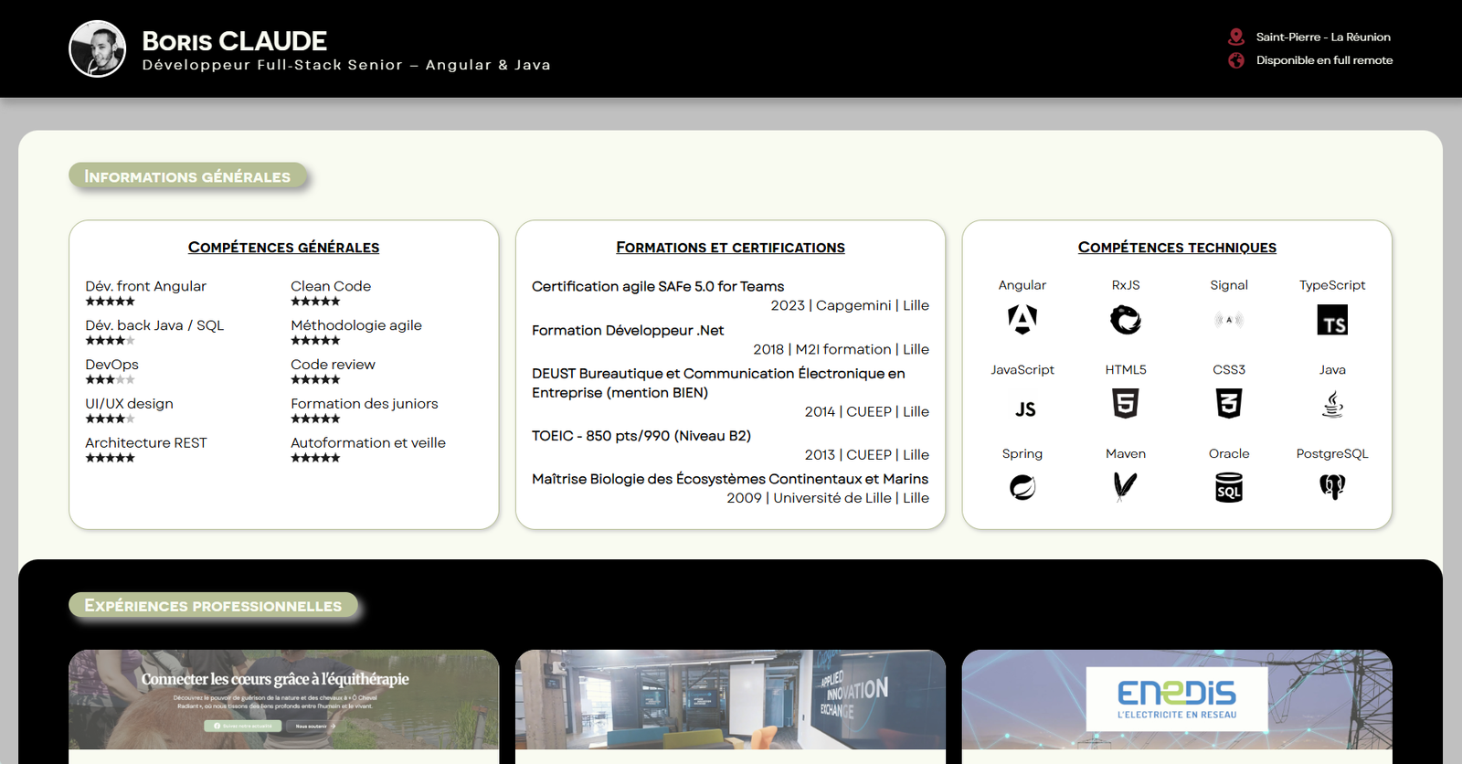Click the HTML5 shield icon
1462x764 pixels.
[1126, 403]
